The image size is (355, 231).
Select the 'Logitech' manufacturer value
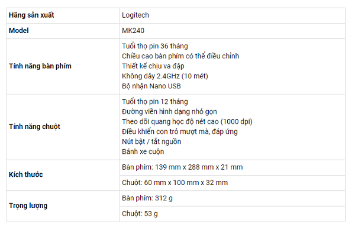tap(135, 15)
